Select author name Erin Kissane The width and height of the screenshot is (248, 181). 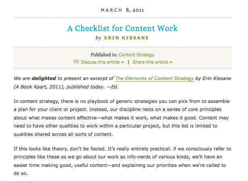pyautogui.click(x=126, y=38)
